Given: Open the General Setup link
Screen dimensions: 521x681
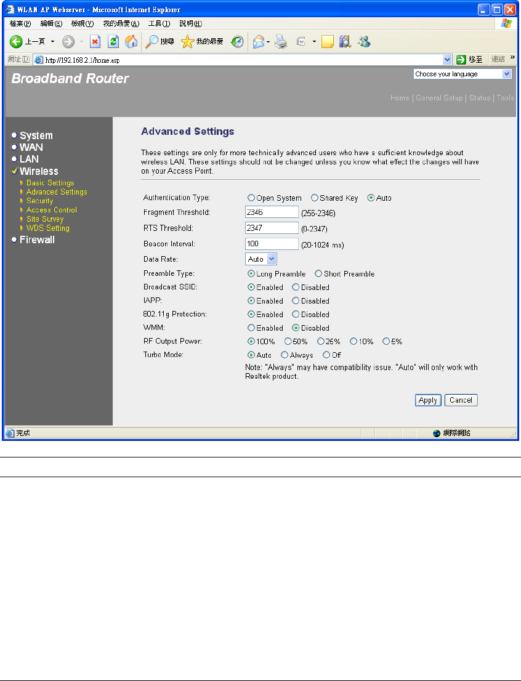Looking at the screenshot, I should click(x=439, y=98).
